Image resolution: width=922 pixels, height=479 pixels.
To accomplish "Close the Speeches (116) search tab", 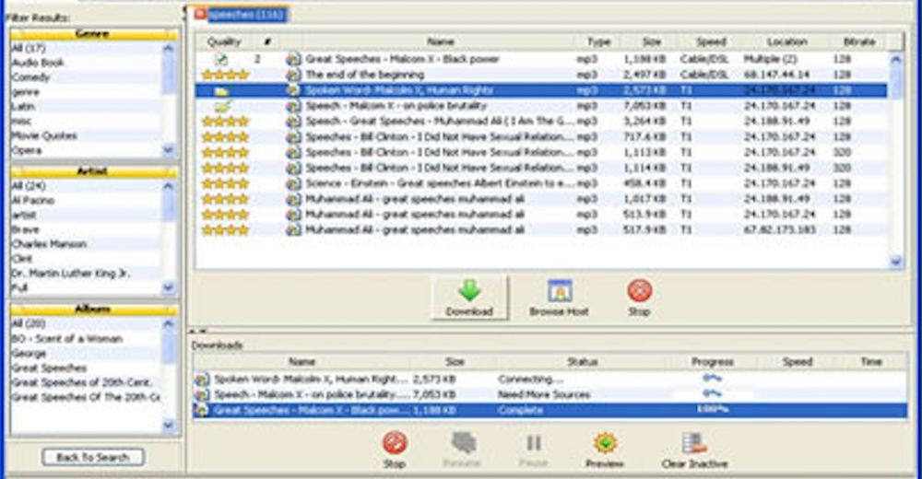I will tap(200, 14).
